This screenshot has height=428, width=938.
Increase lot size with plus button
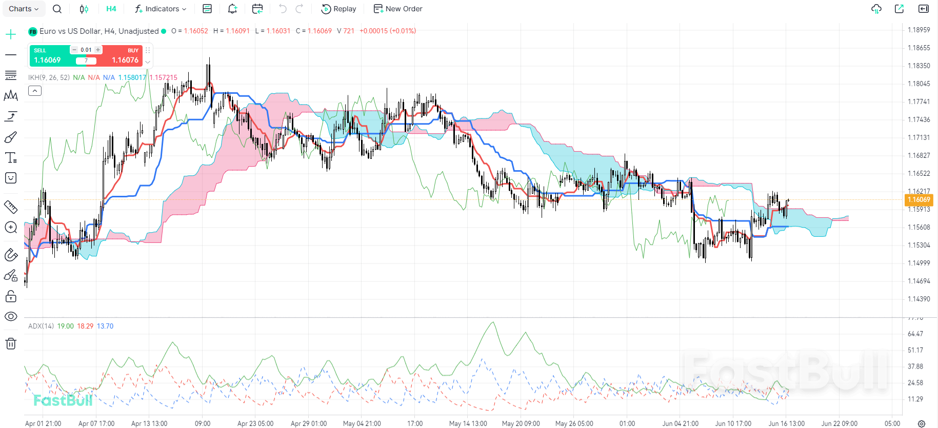98,50
